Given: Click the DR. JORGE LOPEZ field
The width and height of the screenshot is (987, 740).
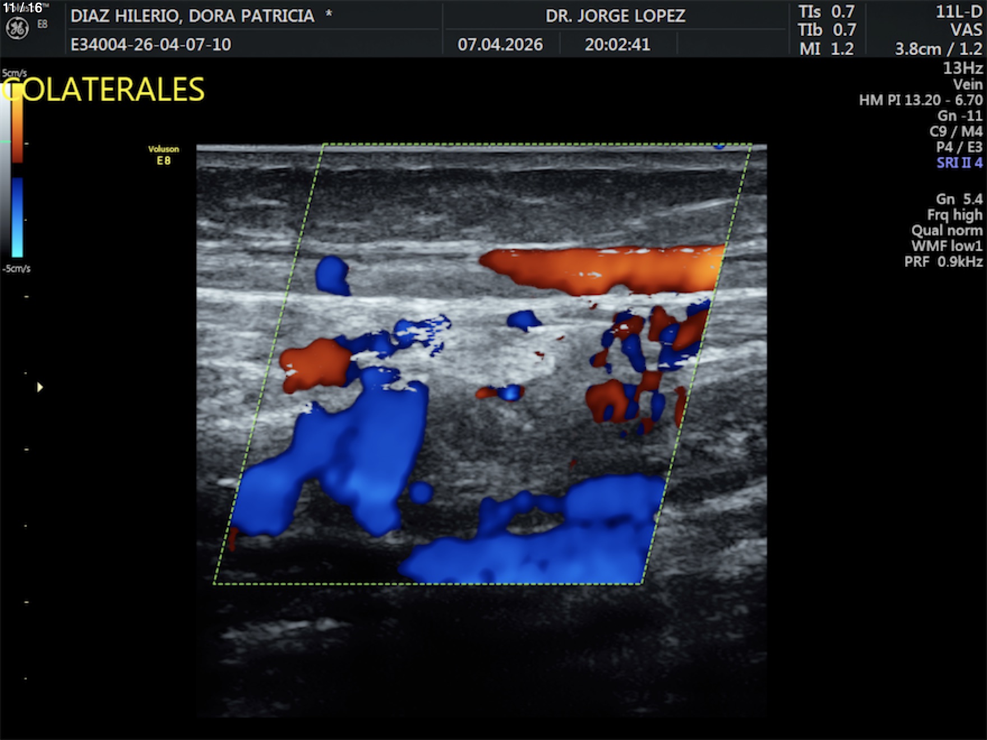Looking at the screenshot, I should (615, 16).
